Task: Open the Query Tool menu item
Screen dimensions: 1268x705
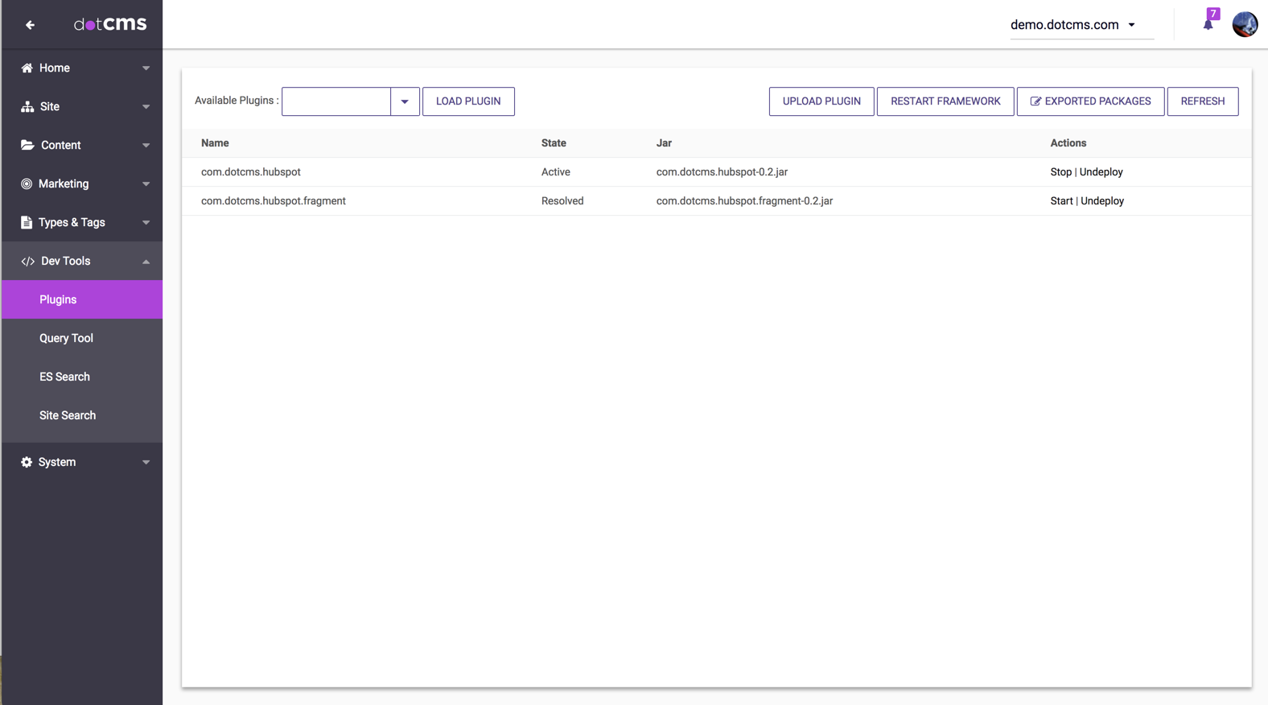Action: point(66,339)
